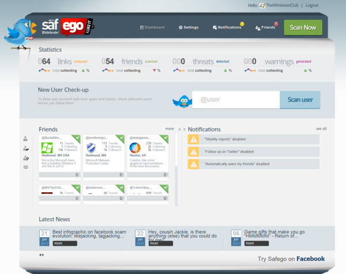Click the green Windows avatar of @BuildWin
This screenshot has height=274, width=346.
(x=47, y=148)
